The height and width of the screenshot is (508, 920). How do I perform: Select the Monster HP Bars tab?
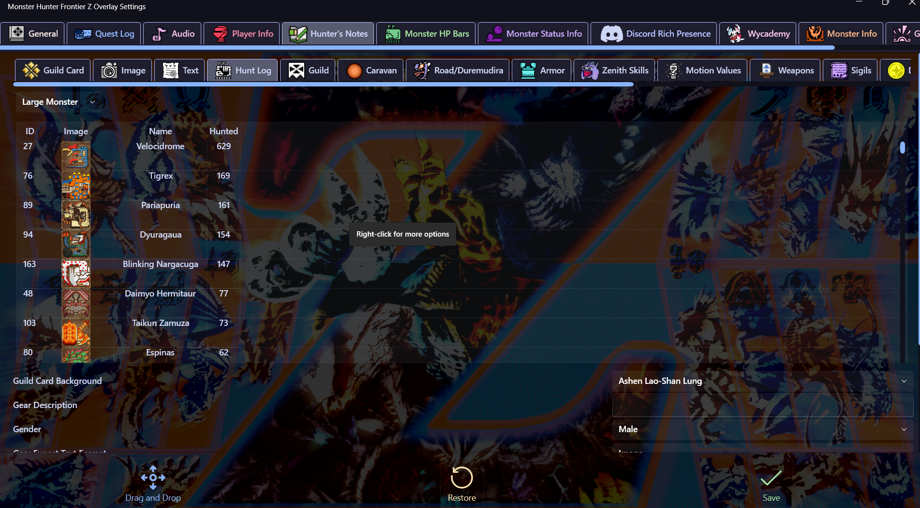click(426, 34)
